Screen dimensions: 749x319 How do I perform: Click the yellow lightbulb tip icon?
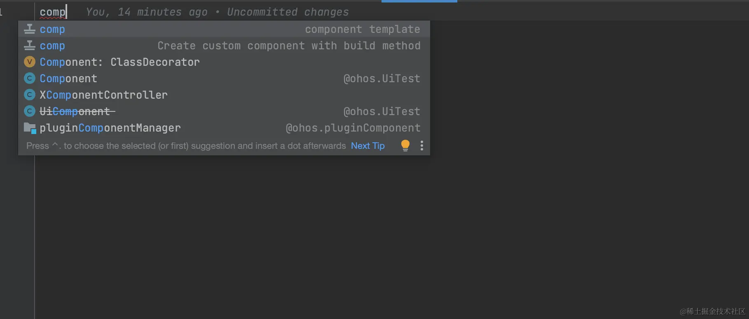[405, 145]
